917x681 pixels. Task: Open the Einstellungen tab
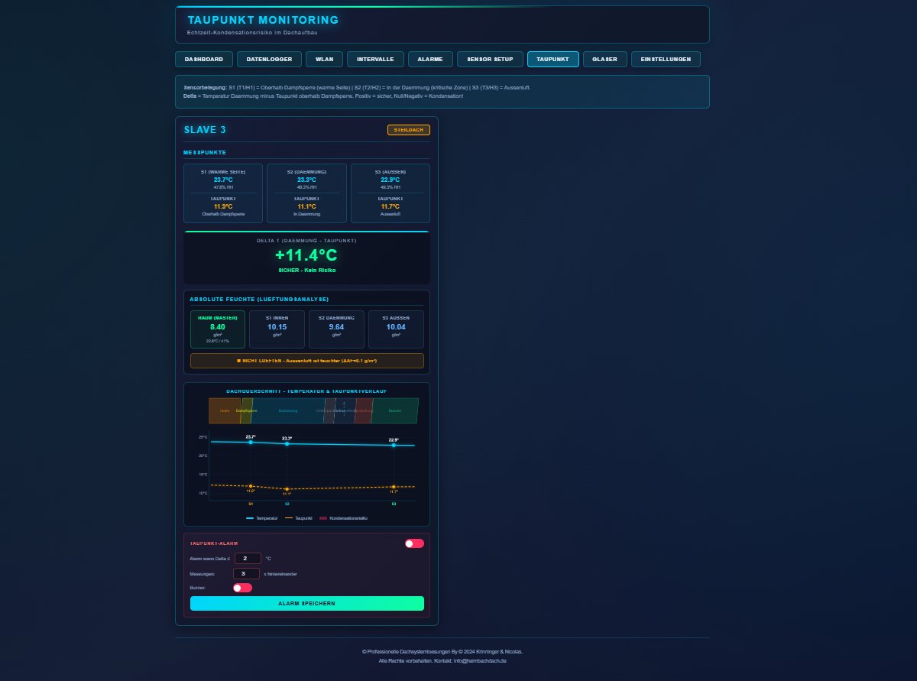(x=666, y=60)
